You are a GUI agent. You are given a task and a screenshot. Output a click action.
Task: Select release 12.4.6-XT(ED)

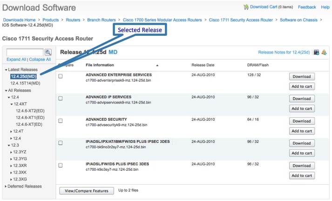pos(29,124)
